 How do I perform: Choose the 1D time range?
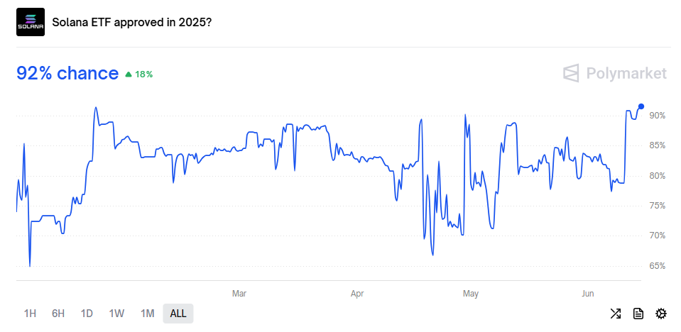tap(87, 314)
